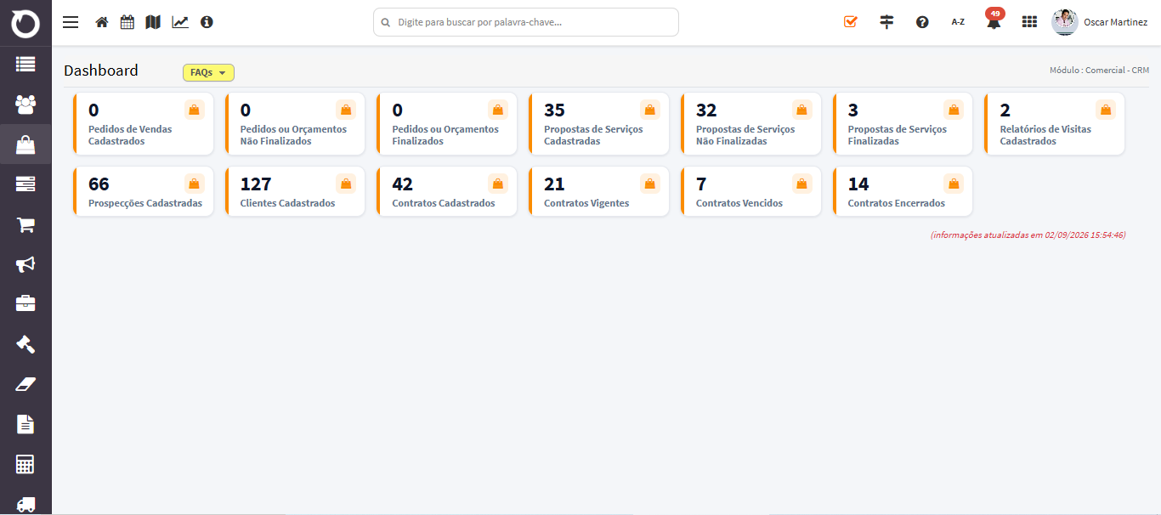Open the line chart icon
The image size is (1161, 515).
pyautogui.click(x=180, y=22)
